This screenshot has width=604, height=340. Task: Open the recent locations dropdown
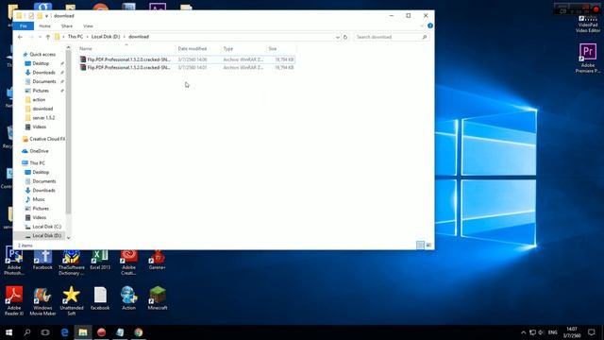point(40,37)
